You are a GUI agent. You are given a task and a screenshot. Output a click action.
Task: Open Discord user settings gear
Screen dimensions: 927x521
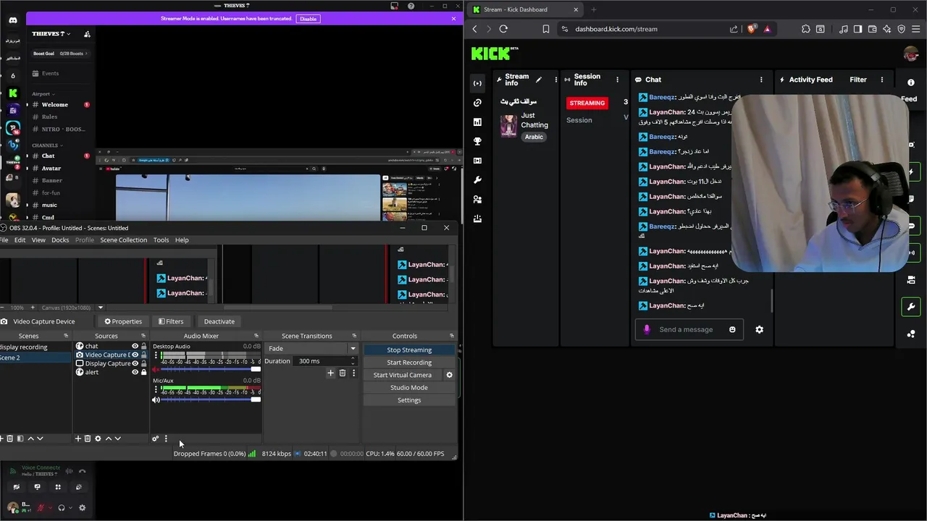[x=82, y=508]
